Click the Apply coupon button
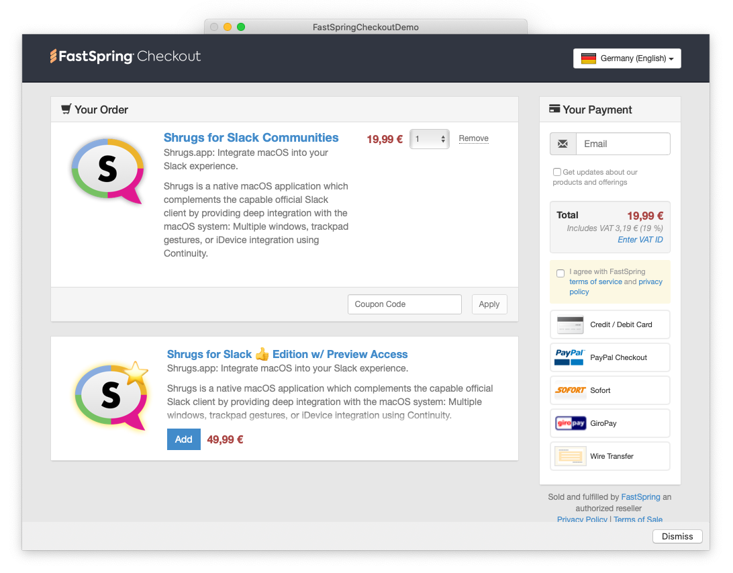The image size is (733, 573). tap(489, 304)
